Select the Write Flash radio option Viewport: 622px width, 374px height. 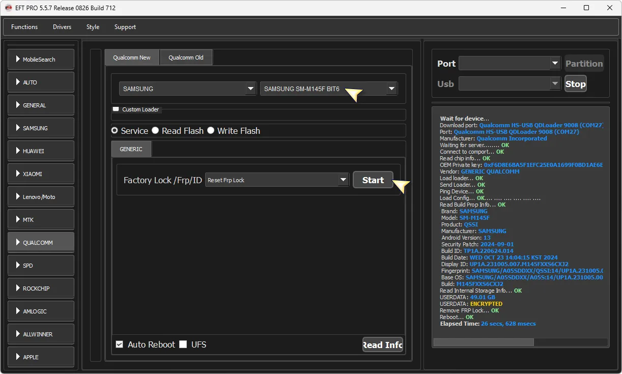[x=211, y=131]
